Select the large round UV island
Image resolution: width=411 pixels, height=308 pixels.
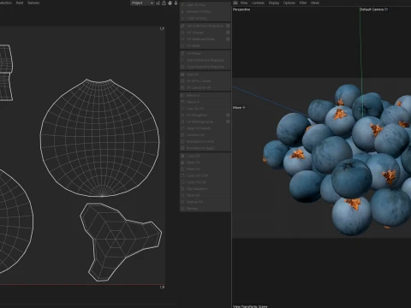(99, 138)
